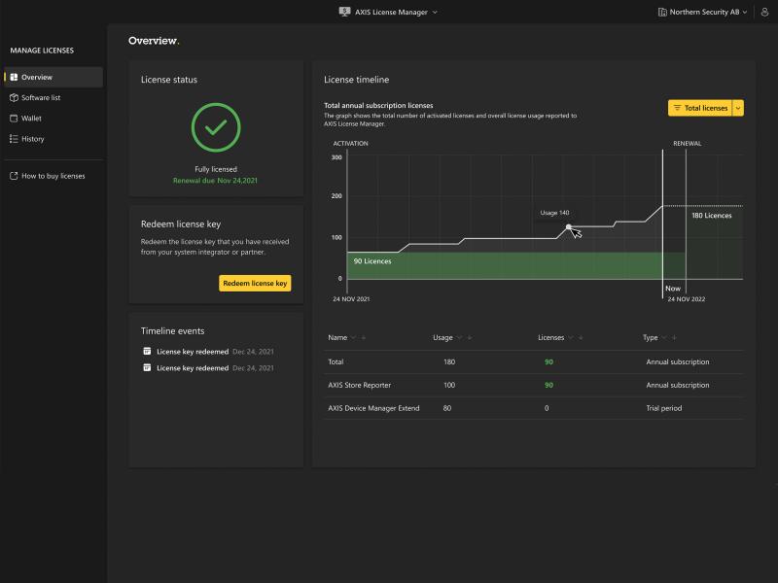Click the History list icon

pyautogui.click(x=14, y=139)
